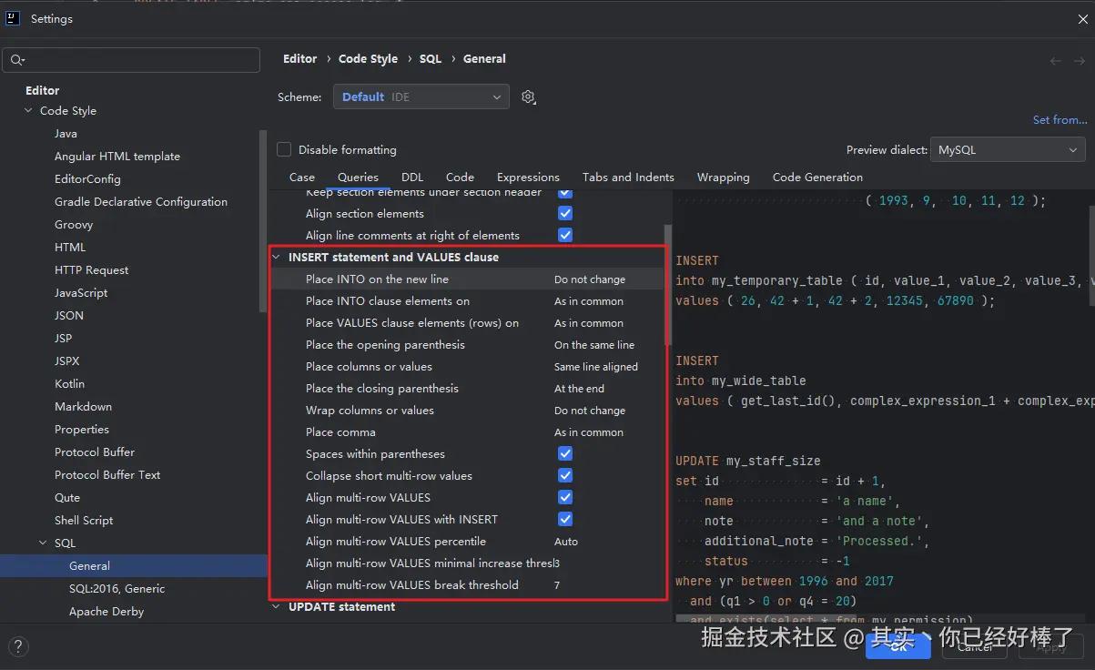The image size is (1095, 670).
Task: Select Shell Script tree item
Action: coord(84,521)
